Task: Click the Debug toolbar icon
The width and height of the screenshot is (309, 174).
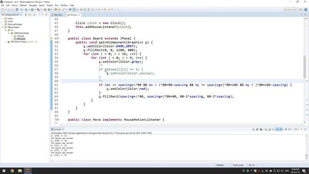Action: tap(26, 10)
